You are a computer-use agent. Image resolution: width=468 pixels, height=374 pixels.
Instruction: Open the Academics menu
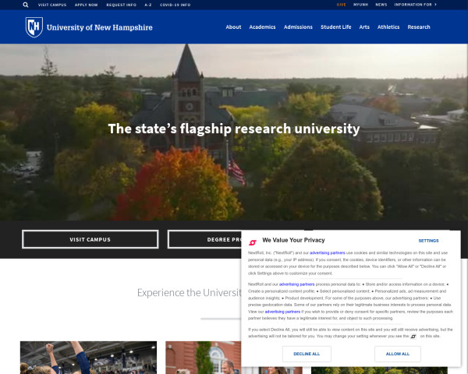262,26
